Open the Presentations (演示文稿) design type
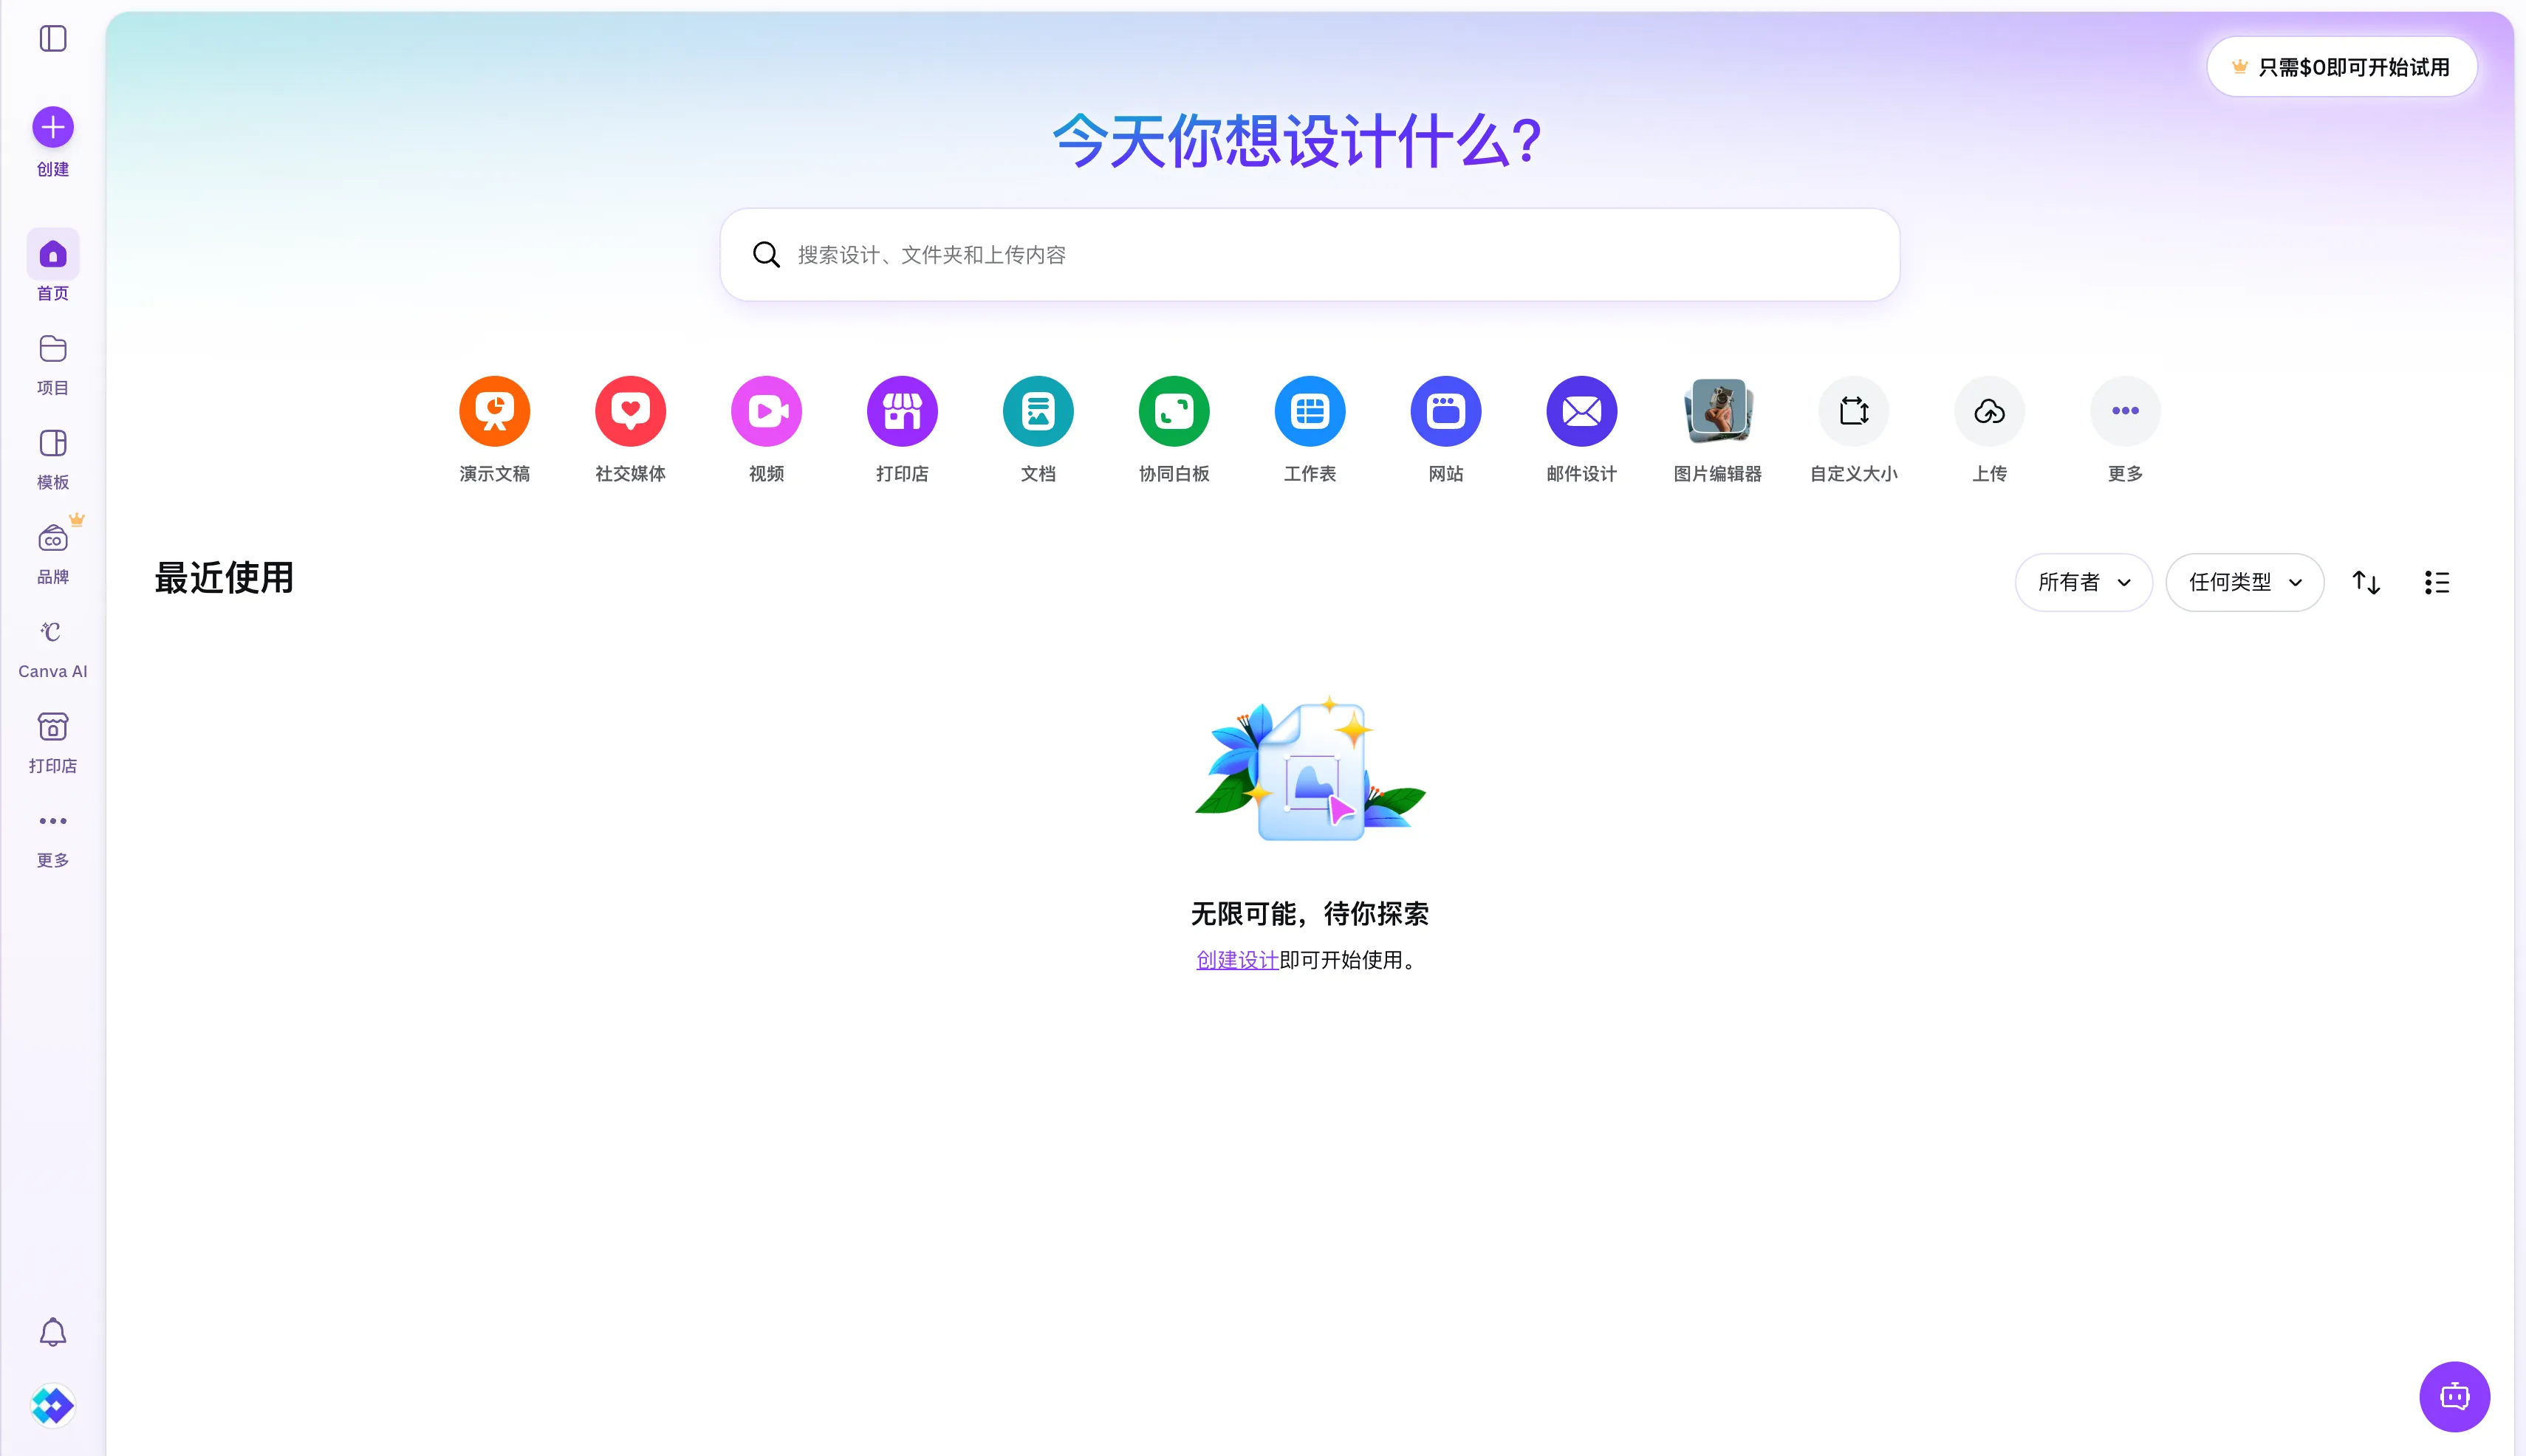Image resolution: width=2526 pixels, height=1456 pixels. pyautogui.click(x=494, y=411)
